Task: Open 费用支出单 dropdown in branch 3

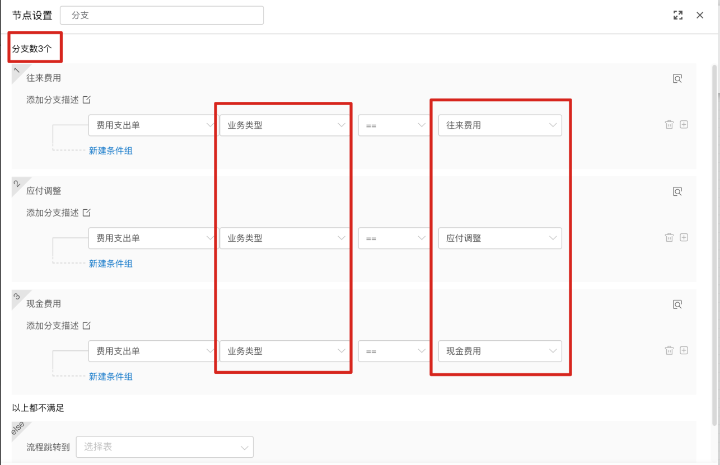Action: coord(152,351)
